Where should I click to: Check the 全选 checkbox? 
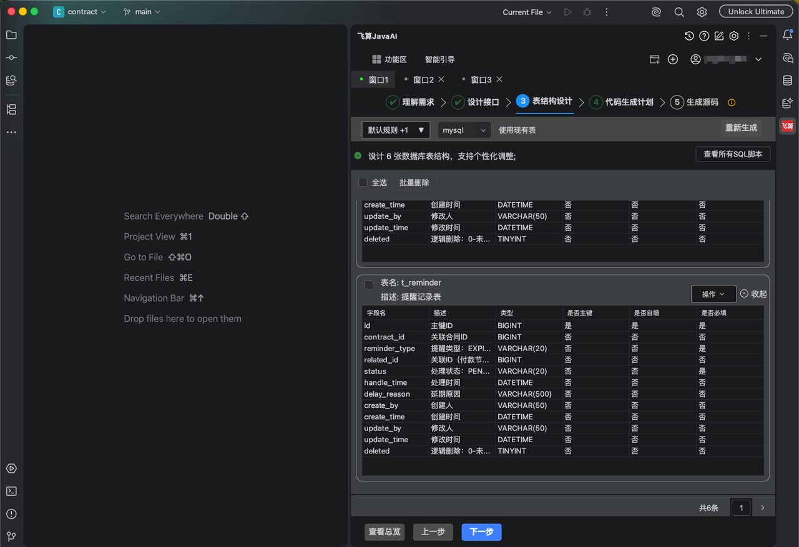(x=363, y=183)
